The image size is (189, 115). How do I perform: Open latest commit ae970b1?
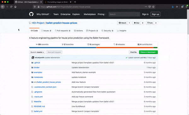click(143, 58)
